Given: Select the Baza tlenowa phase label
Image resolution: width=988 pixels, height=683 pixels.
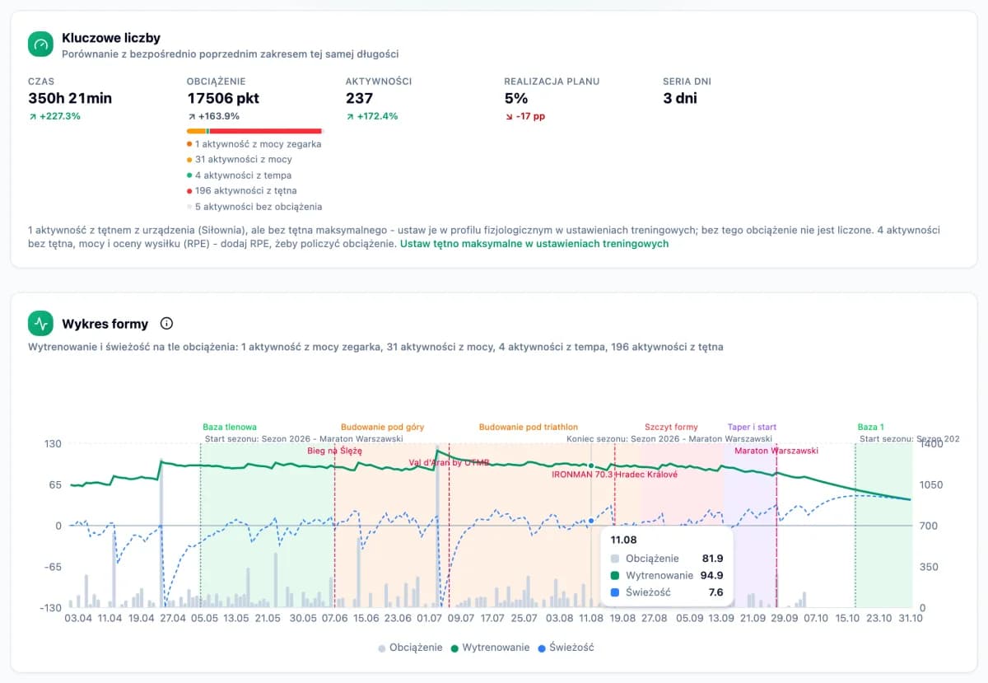Looking at the screenshot, I should click(230, 427).
